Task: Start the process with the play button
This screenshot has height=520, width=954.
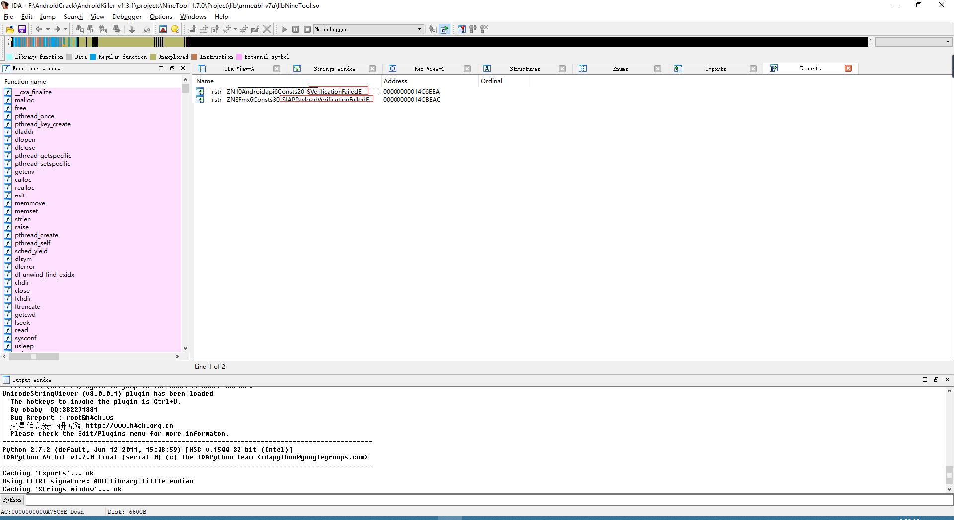Action: [284, 29]
